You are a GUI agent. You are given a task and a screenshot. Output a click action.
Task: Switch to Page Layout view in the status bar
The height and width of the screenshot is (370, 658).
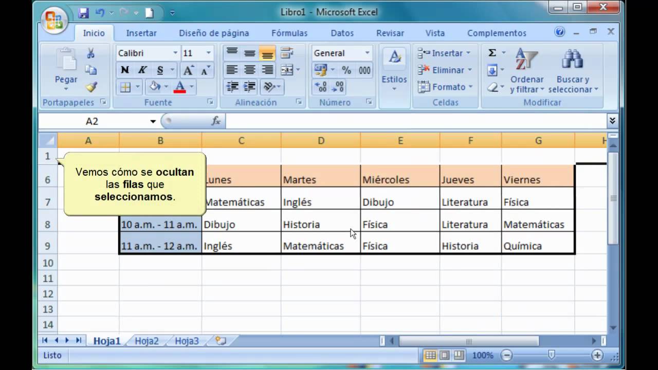click(445, 355)
